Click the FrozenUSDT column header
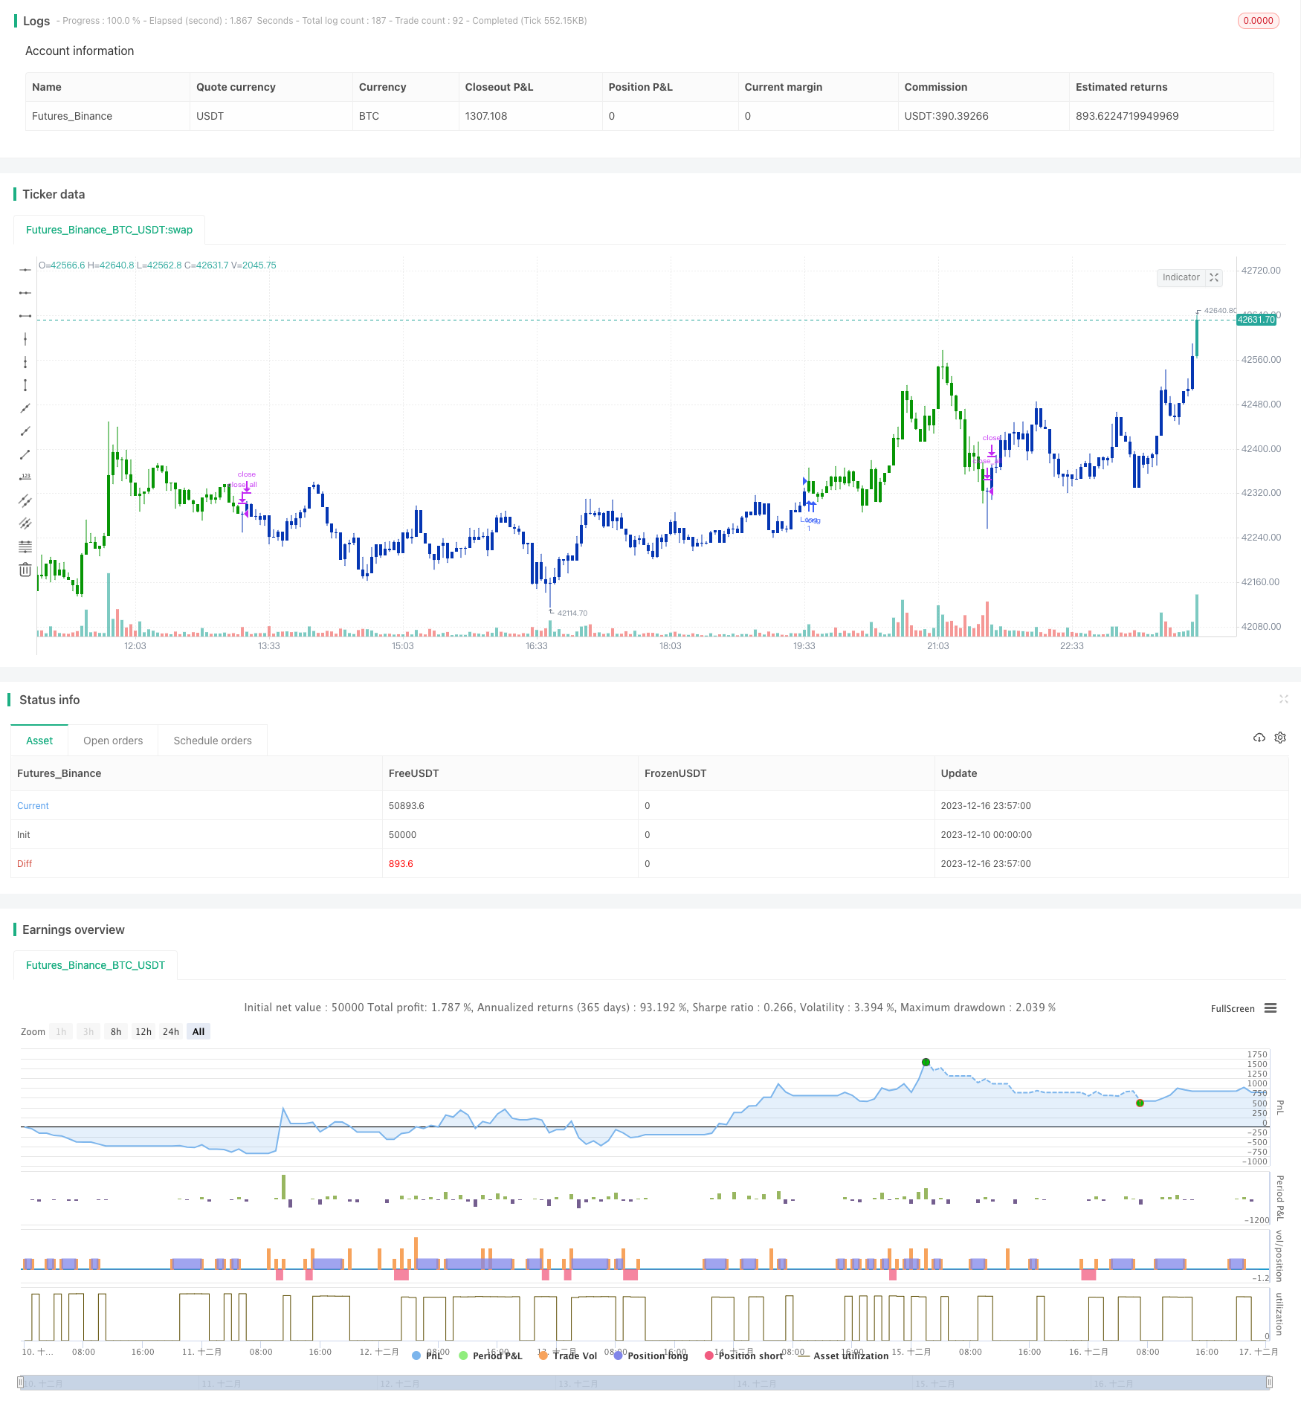 [675, 773]
